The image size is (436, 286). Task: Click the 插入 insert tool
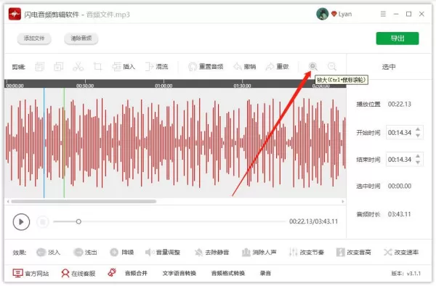(124, 67)
